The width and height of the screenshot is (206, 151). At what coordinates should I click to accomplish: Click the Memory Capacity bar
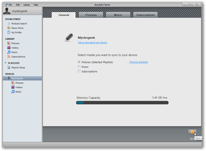[122, 102]
